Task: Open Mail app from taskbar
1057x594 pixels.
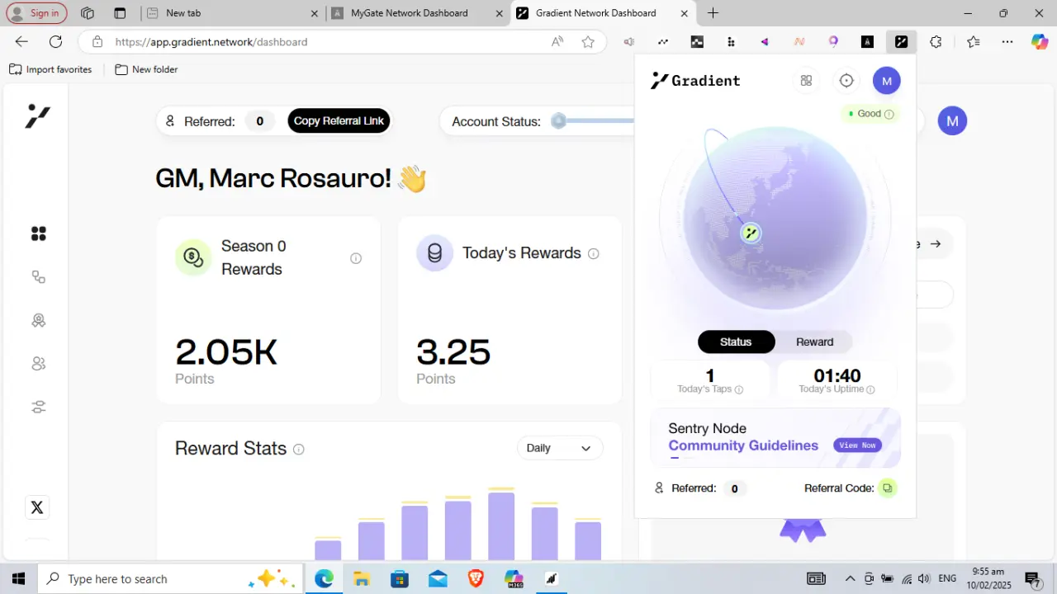Action: 438,579
